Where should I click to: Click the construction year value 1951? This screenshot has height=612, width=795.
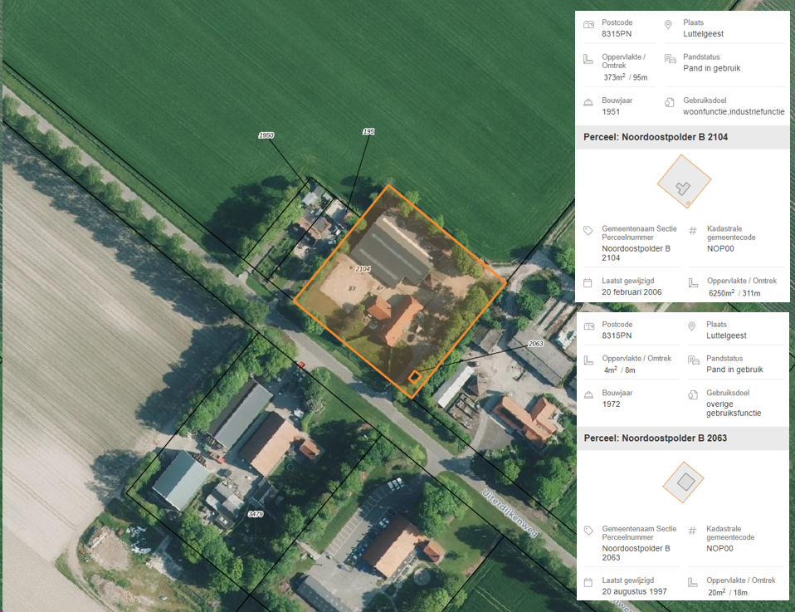(611, 111)
